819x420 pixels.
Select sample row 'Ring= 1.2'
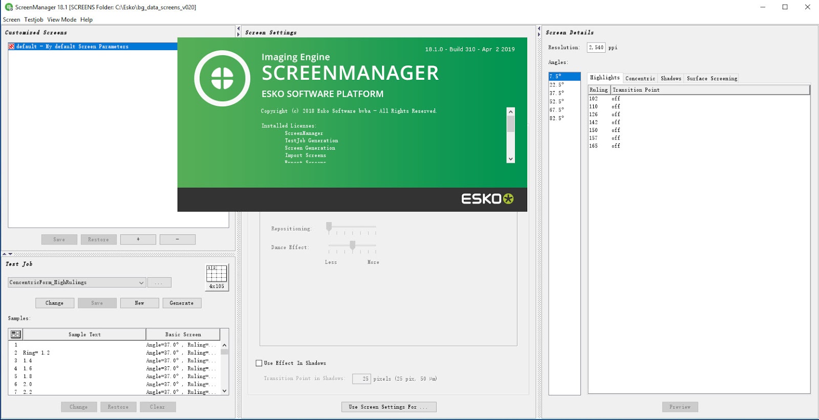click(x=115, y=353)
